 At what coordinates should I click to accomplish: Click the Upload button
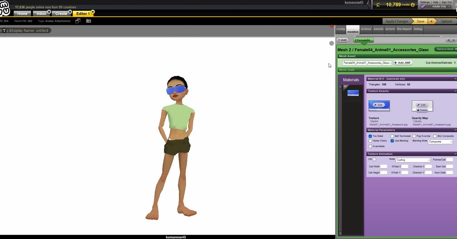[446, 21]
